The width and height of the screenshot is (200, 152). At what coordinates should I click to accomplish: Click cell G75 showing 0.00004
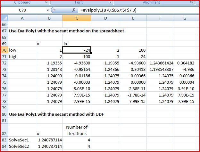[x=185, y=82]
